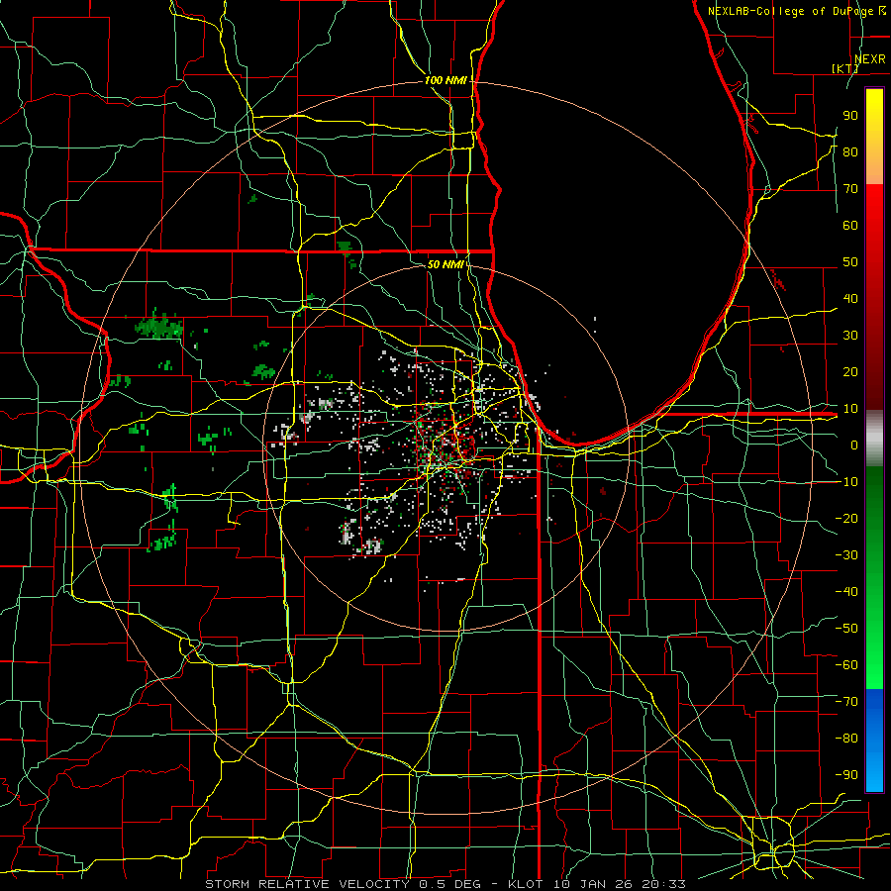Click the "-50" legend value
This screenshot has width=891, height=891.
pos(846,629)
